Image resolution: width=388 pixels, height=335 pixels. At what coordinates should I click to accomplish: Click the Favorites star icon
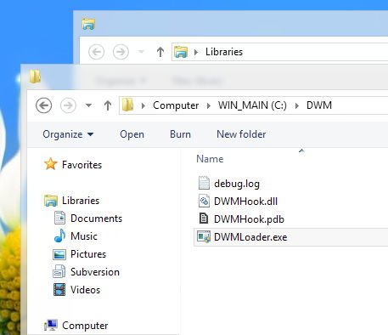[x=51, y=164]
